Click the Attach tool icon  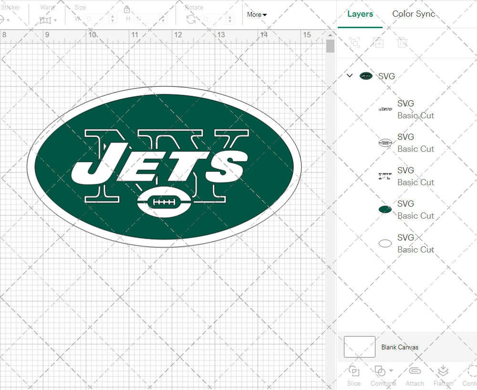(x=415, y=371)
